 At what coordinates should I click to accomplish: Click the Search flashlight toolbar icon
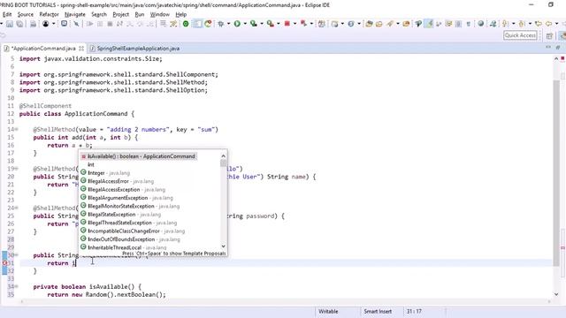[390, 24]
